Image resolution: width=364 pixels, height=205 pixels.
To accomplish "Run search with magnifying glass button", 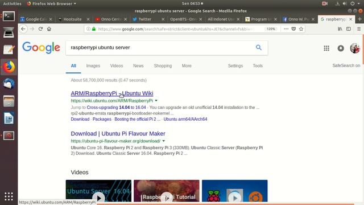I will click(x=259, y=47).
